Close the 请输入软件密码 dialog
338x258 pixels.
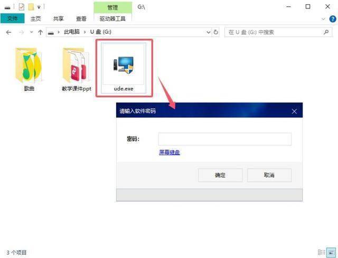point(294,112)
